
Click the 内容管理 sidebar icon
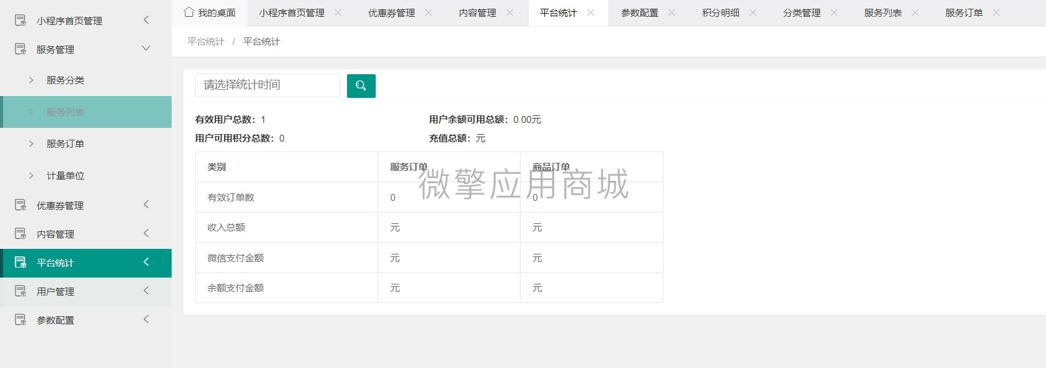pos(21,234)
